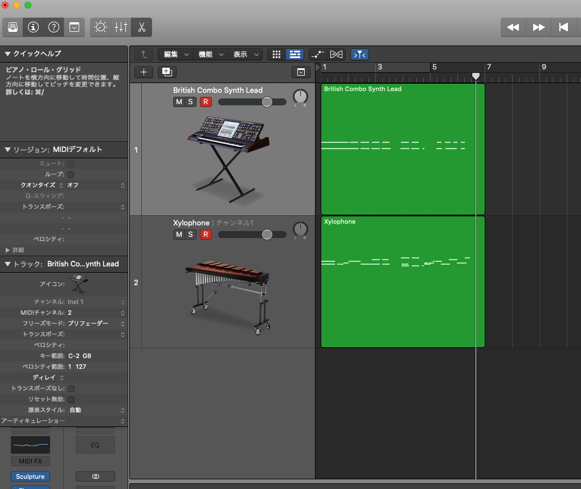Solo the Xylophone track

tap(190, 235)
